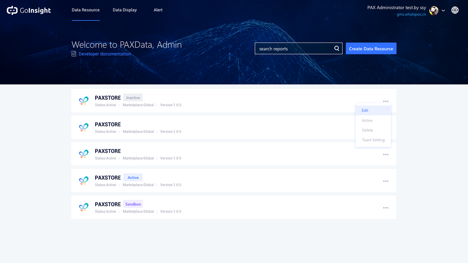Click PAXSTORE title with Active badge
Screen dimensions: 468x263
coord(108,178)
